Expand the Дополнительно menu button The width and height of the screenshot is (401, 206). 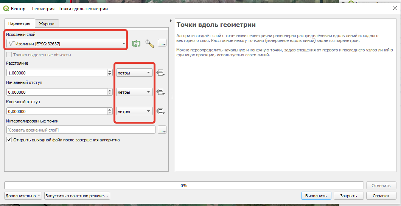[23, 196]
